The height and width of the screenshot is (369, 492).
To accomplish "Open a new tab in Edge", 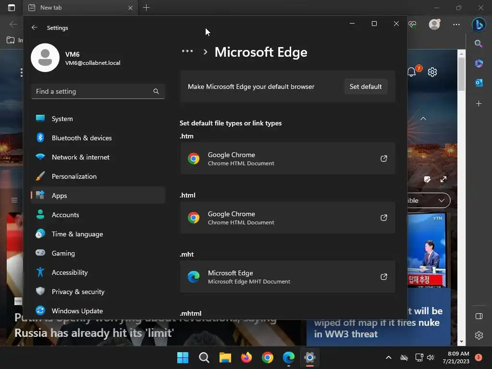I will coord(146,8).
